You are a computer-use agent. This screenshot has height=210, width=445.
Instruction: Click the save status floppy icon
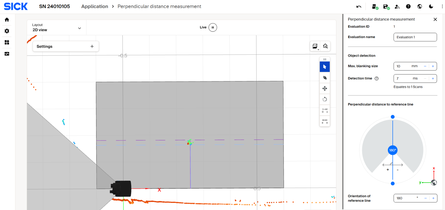tap(386, 7)
